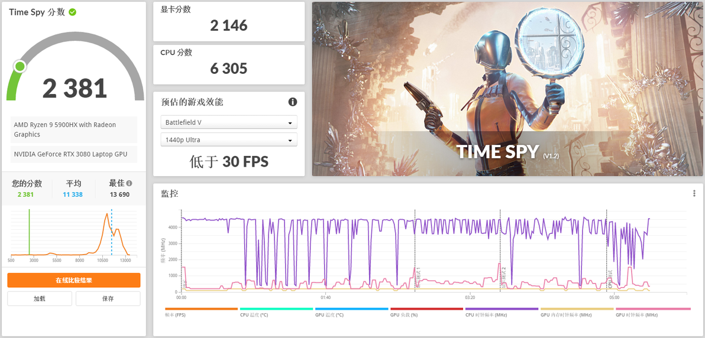
Task: Click the 您的分数 value 2 381
Action: coord(25,194)
